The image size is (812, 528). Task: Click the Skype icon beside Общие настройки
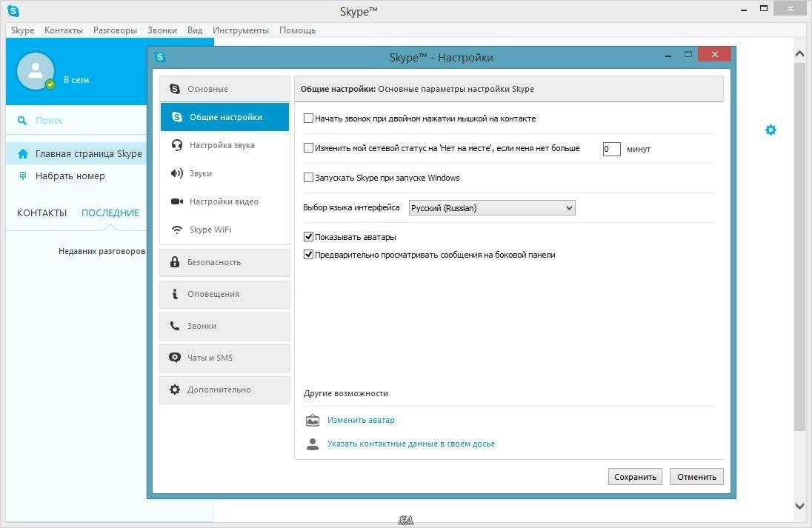[x=177, y=117]
